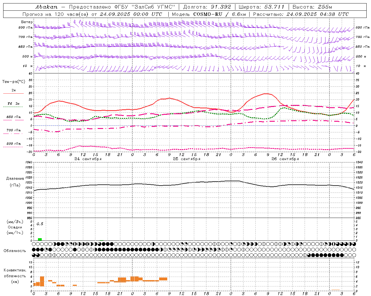Click the 26 сентября date label
Screen dimensions: 371x296
285,159
